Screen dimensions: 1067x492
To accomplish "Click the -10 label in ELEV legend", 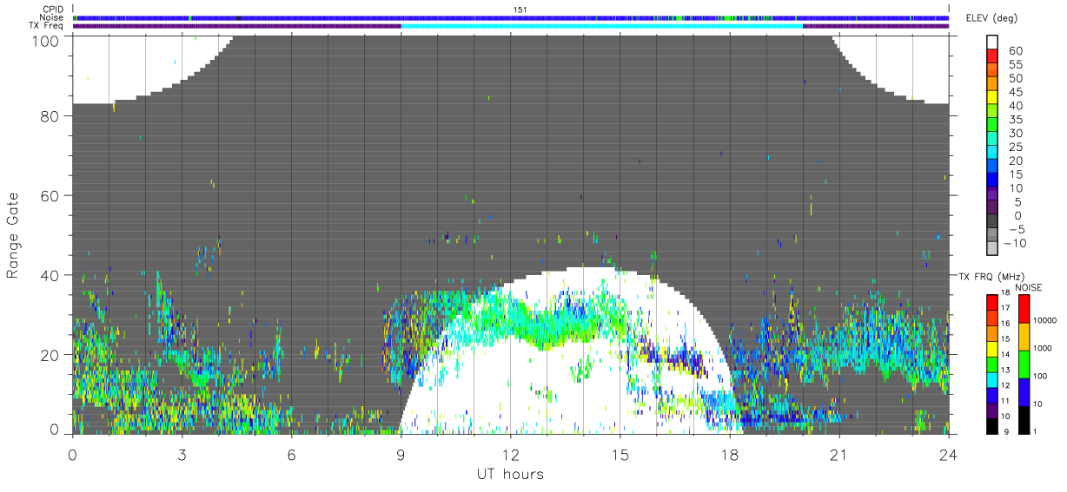I will click(x=1016, y=243).
